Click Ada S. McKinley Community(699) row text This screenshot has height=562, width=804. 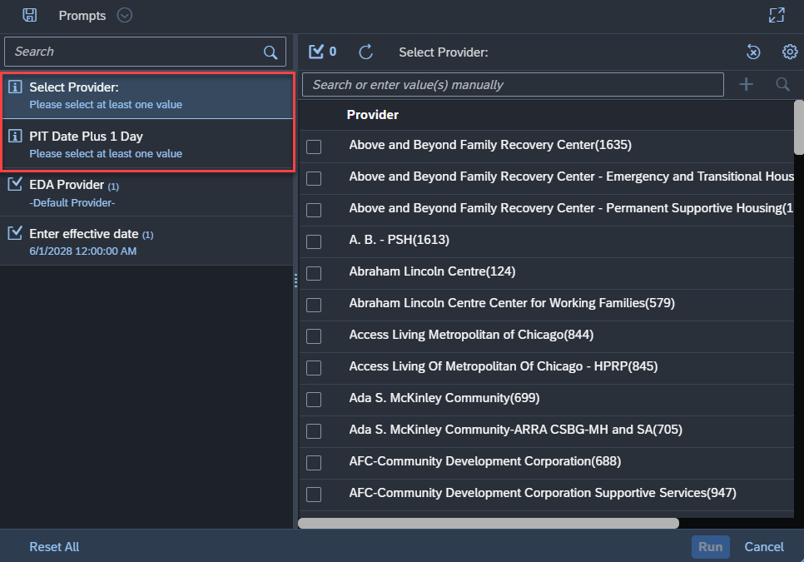click(x=444, y=398)
